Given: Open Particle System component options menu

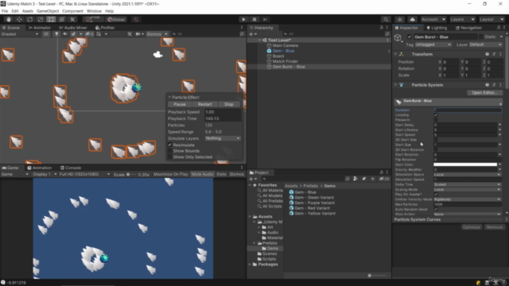Looking at the screenshot, I should 500,85.
